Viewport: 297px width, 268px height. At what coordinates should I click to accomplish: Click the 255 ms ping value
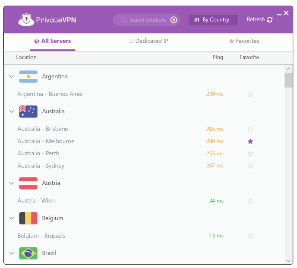pyautogui.click(x=215, y=153)
